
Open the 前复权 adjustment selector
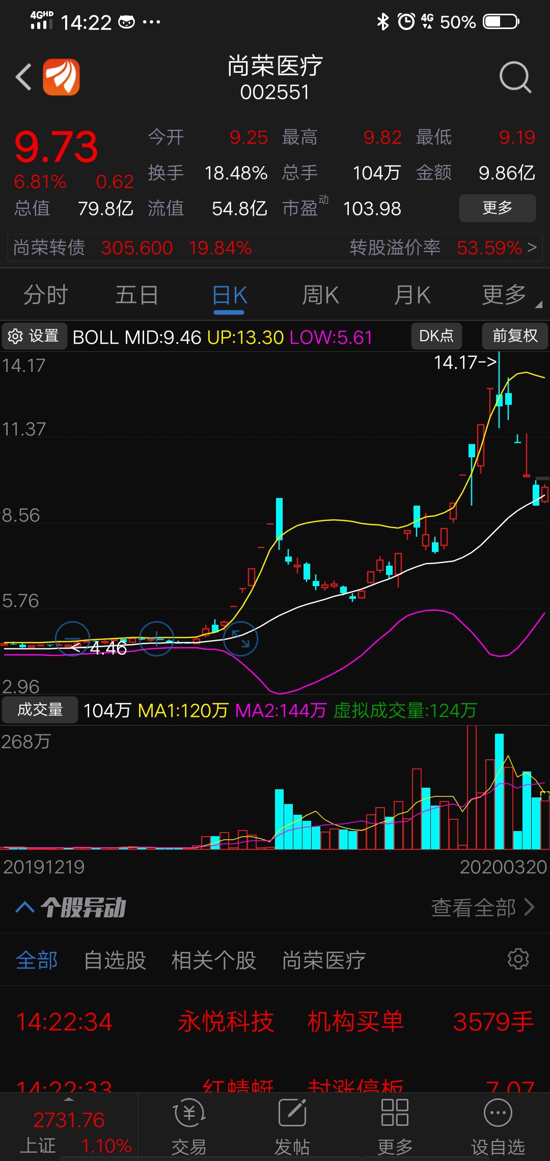click(x=515, y=336)
